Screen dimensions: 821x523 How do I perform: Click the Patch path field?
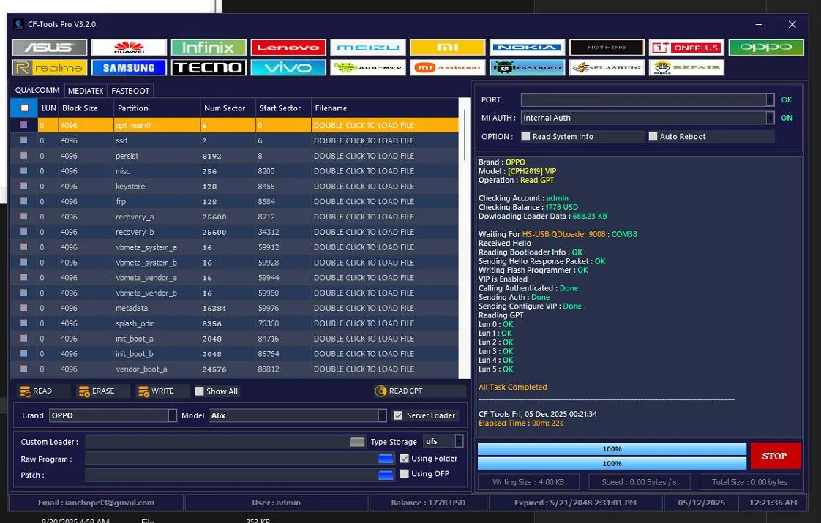coord(231,475)
